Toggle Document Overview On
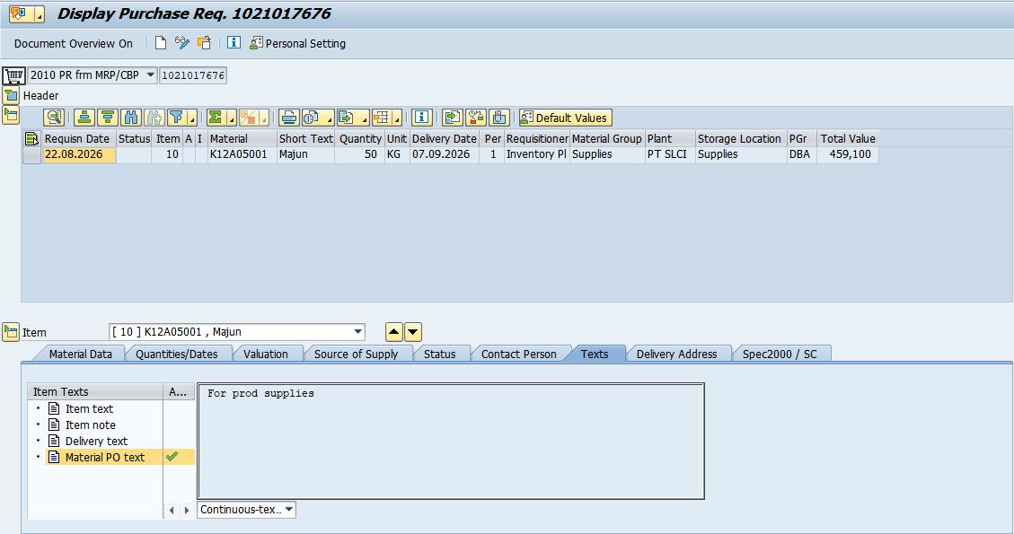Image resolution: width=1014 pixels, height=534 pixels. (73, 43)
